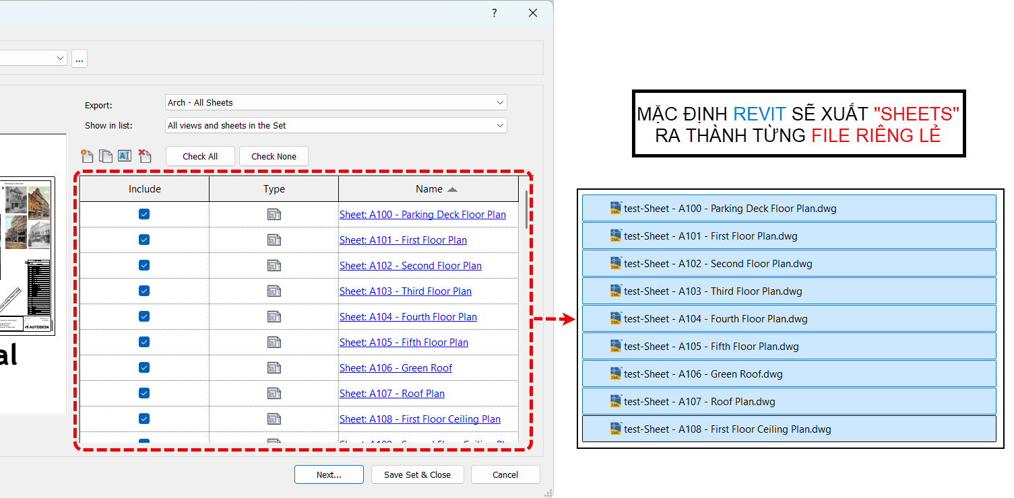Viewport: 1014px width, 498px height.
Task: Click the sheet type icon in the A100 row
Action: pos(274,215)
